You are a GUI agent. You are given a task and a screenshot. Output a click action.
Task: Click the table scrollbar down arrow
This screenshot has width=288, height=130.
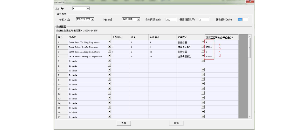(249, 116)
